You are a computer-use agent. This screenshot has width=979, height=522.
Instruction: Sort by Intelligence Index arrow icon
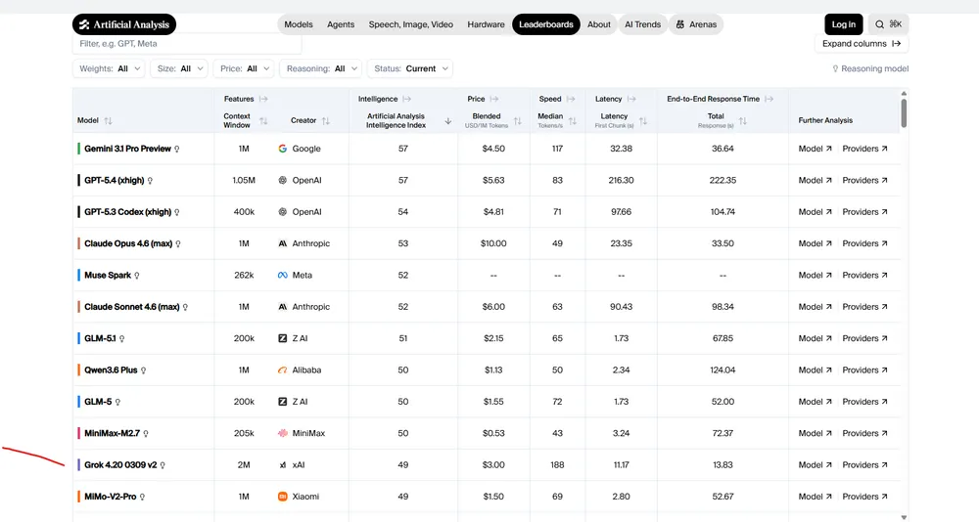click(448, 121)
